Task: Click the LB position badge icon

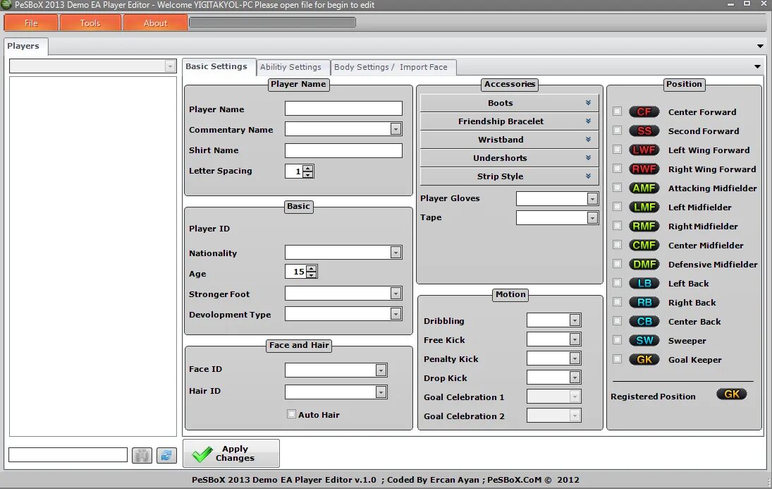Action: (x=644, y=284)
